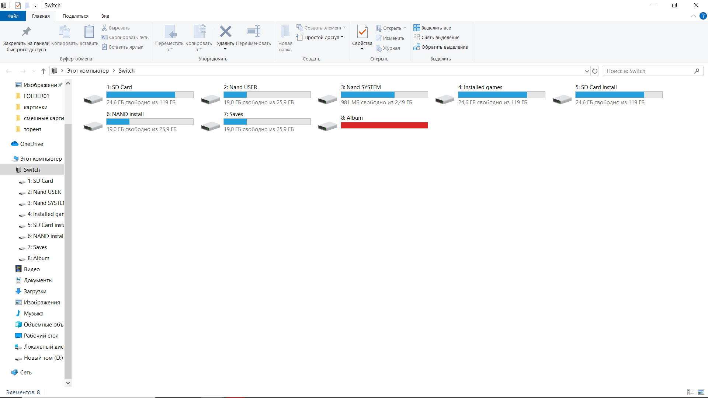This screenshot has width=708, height=398.
Task: Switch to the Главная ribbon tab
Action: click(41, 16)
